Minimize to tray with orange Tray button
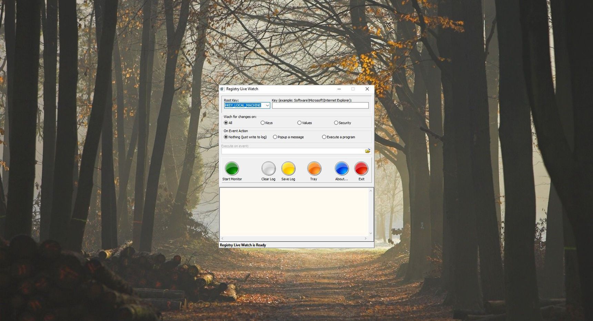Image resolution: width=593 pixels, height=321 pixels. coord(314,169)
